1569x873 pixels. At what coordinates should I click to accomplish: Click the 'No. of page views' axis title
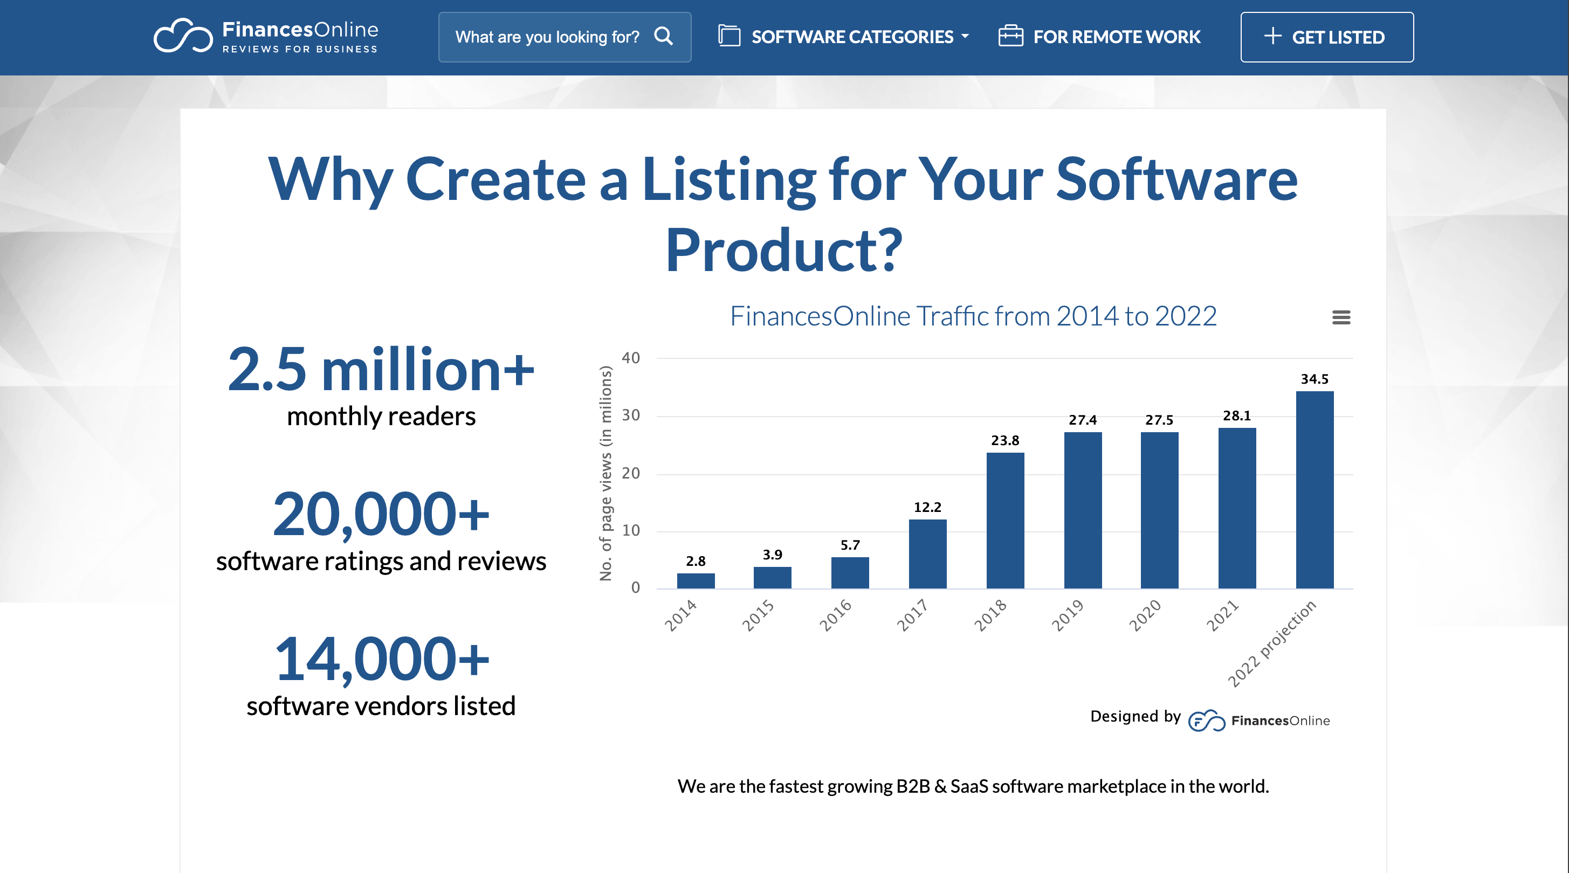click(x=605, y=473)
